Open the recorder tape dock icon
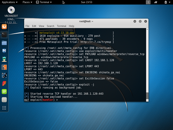 pos(4,100)
